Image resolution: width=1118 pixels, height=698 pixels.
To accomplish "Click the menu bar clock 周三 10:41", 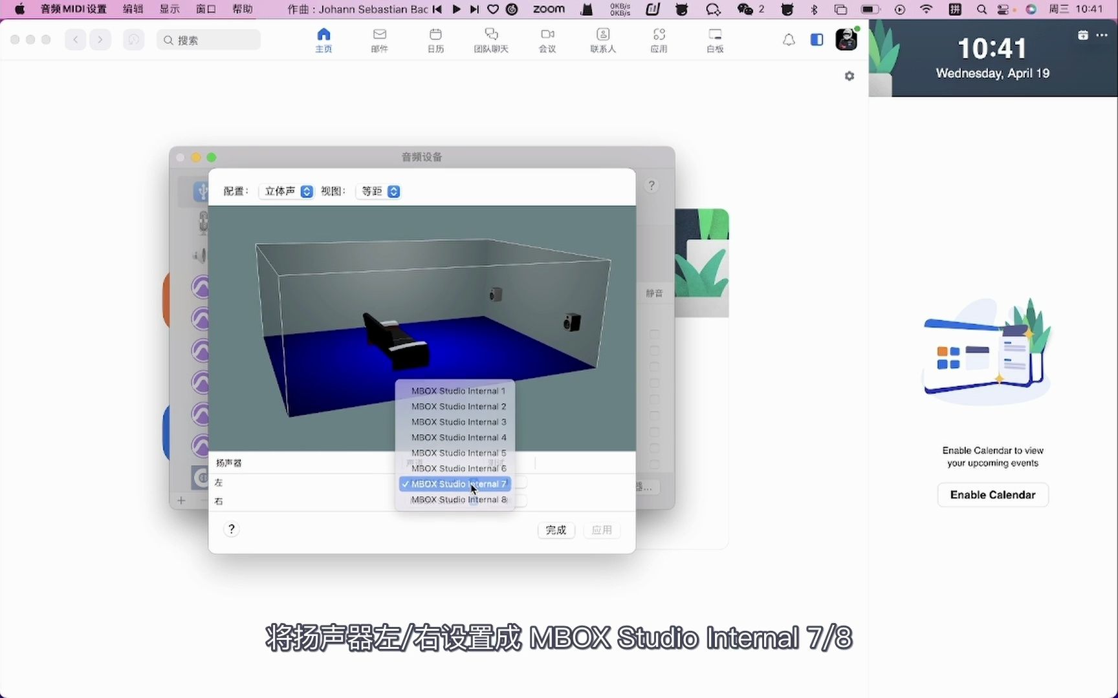I will point(1076,9).
